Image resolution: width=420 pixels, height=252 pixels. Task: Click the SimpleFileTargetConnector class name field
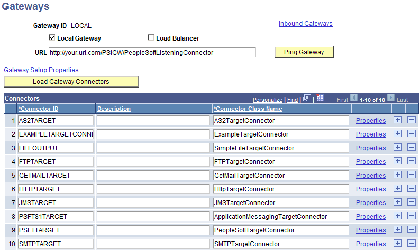coord(281,148)
